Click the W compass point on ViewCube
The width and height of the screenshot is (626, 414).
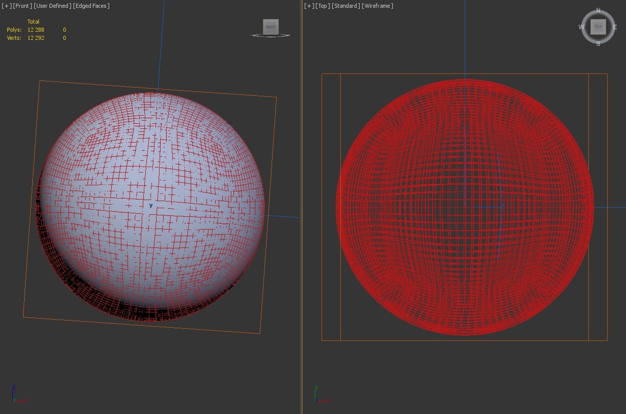tap(581, 27)
